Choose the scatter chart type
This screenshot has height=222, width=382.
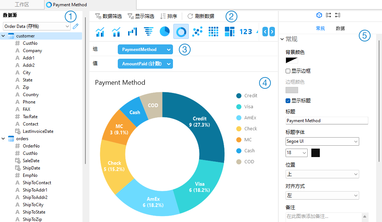197,32
